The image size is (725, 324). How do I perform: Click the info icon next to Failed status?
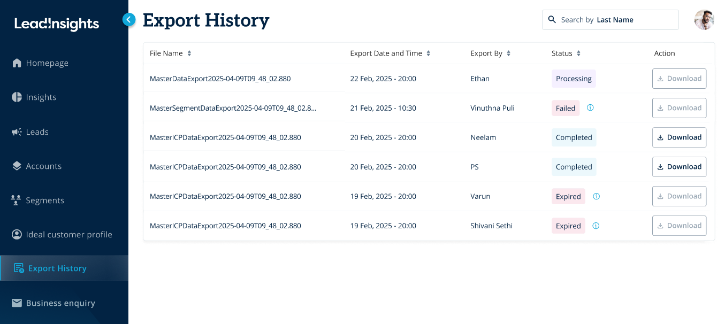point(590,107)
